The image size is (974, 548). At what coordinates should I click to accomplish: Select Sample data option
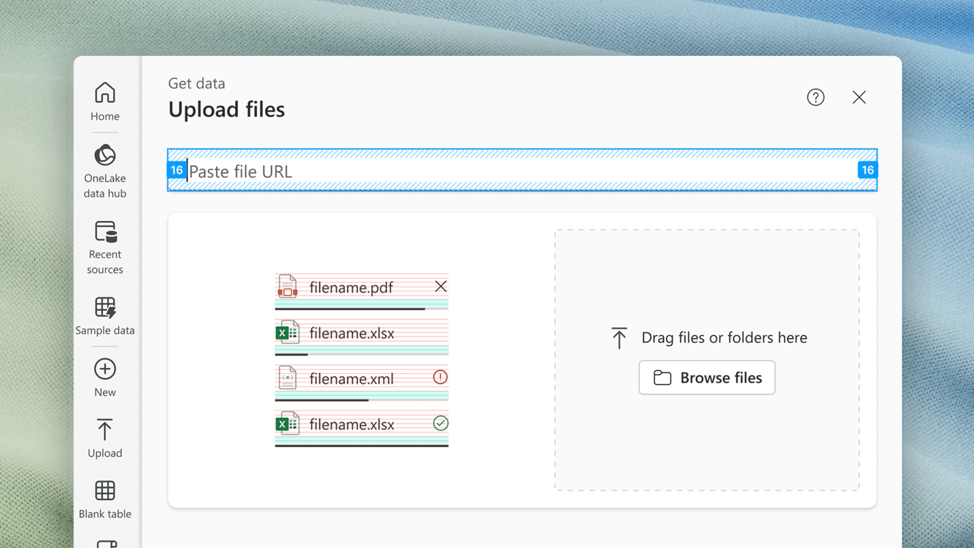click(x=105, y=316)
